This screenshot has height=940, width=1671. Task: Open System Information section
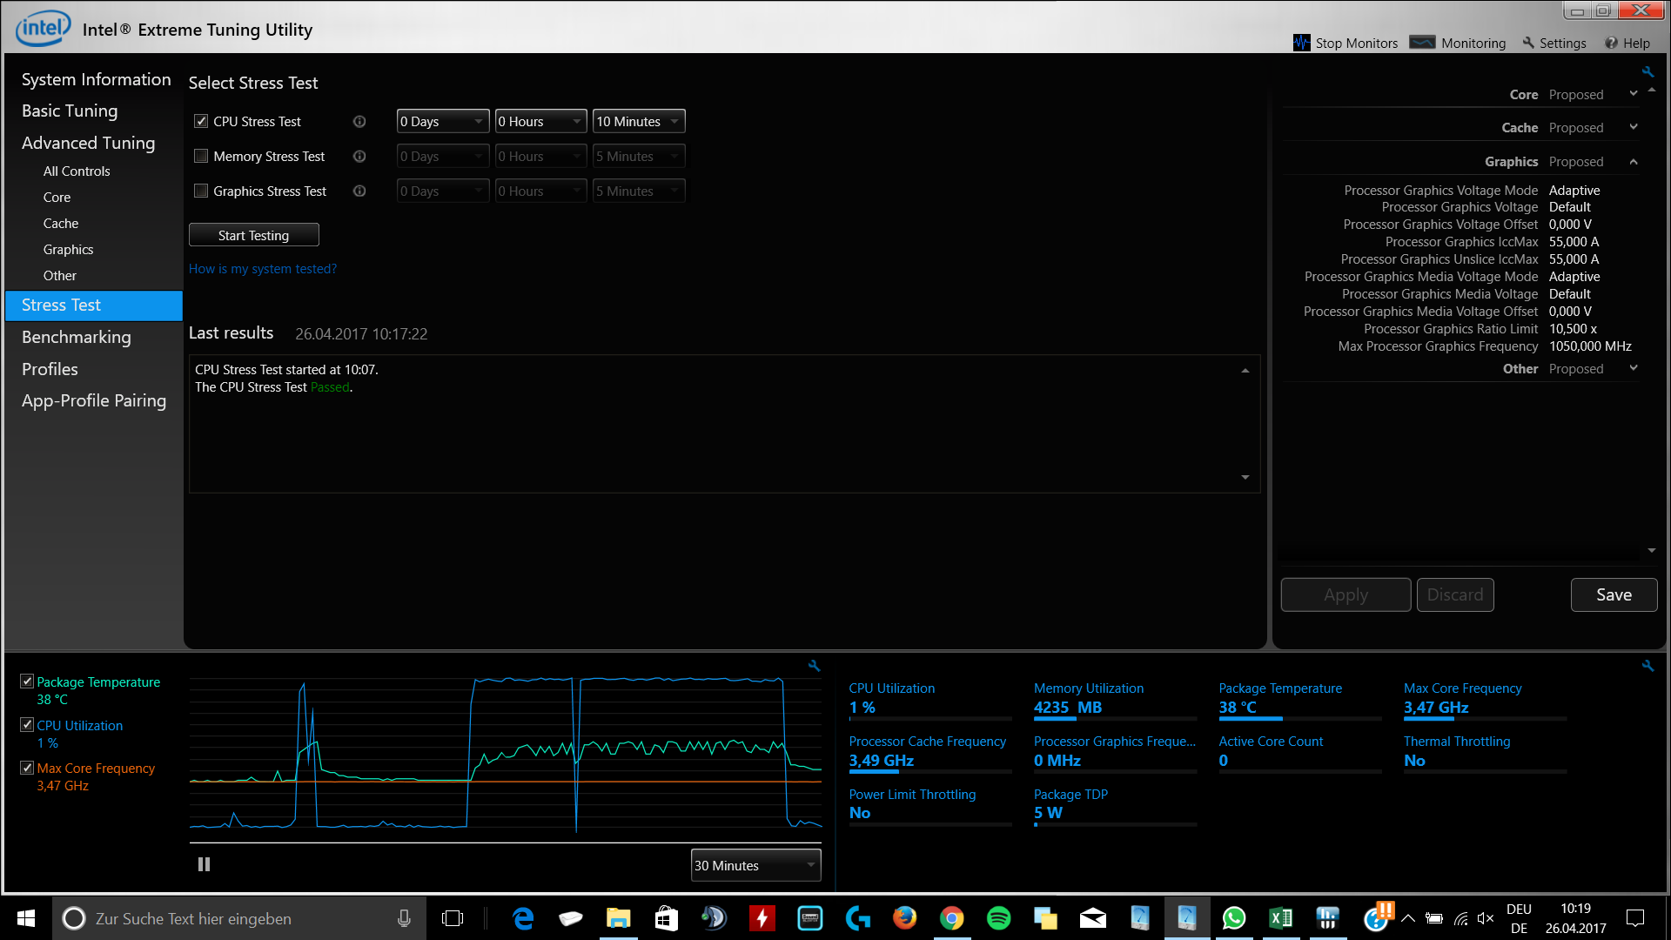(96, 79)
